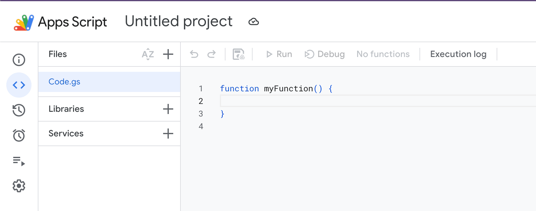Click the cloud save status icon
Image resolution: width=536 pixels, height=211 pixels.
[x=254, y=22]
